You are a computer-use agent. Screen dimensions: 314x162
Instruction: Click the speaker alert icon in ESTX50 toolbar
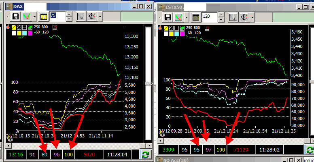244,17
